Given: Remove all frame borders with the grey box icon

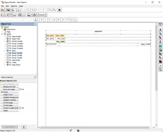Looking at the screenshot, I should (x=24, y=15).
